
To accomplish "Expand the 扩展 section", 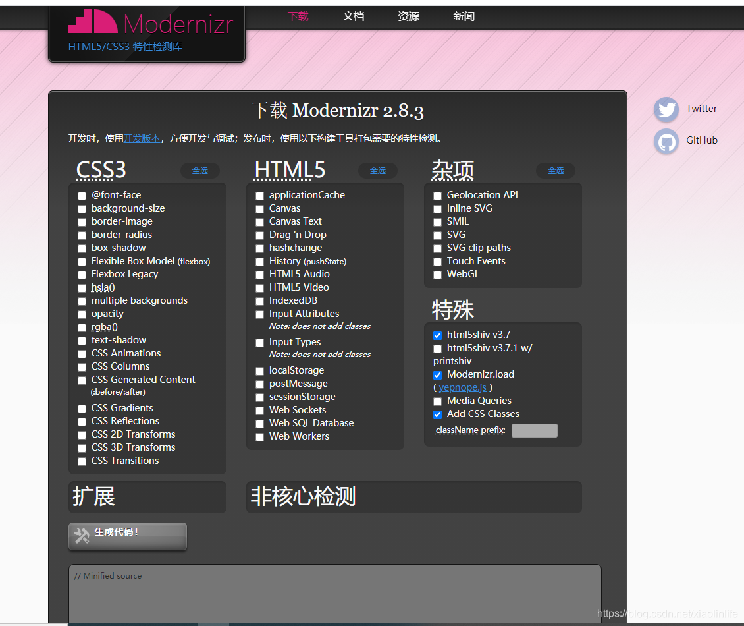I will (147, 497).
